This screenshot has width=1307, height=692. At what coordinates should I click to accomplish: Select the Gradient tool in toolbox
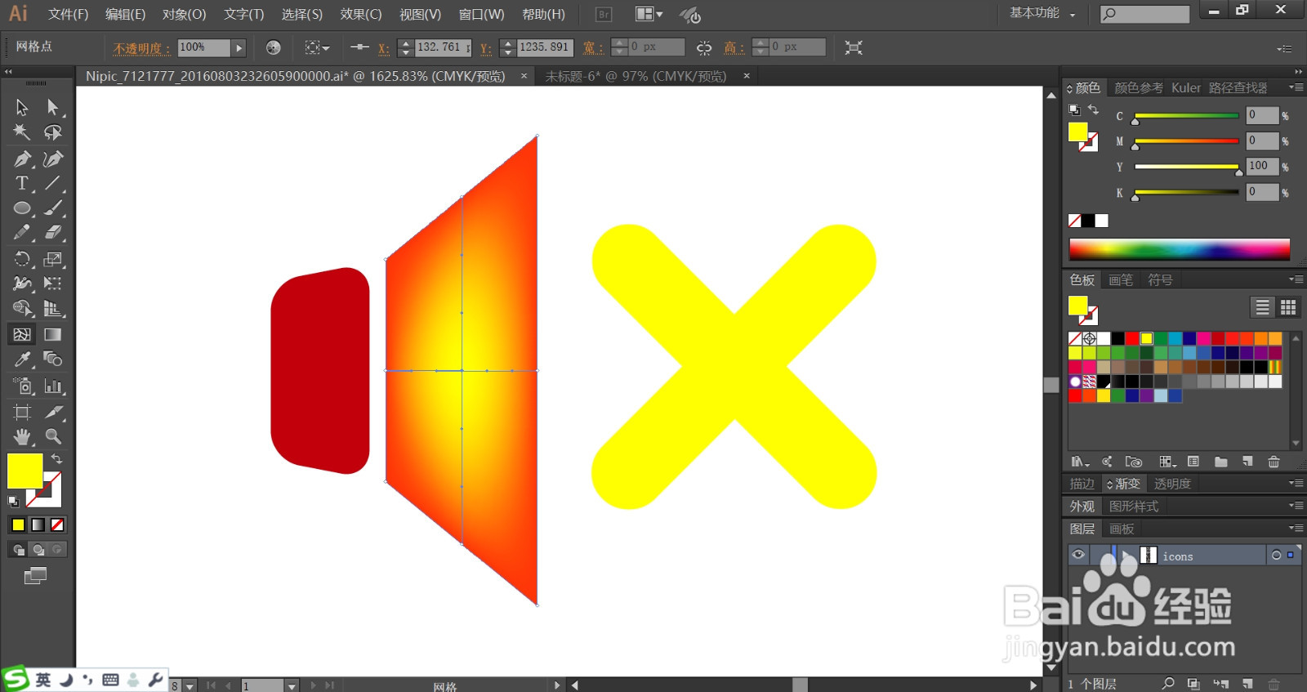53,334
